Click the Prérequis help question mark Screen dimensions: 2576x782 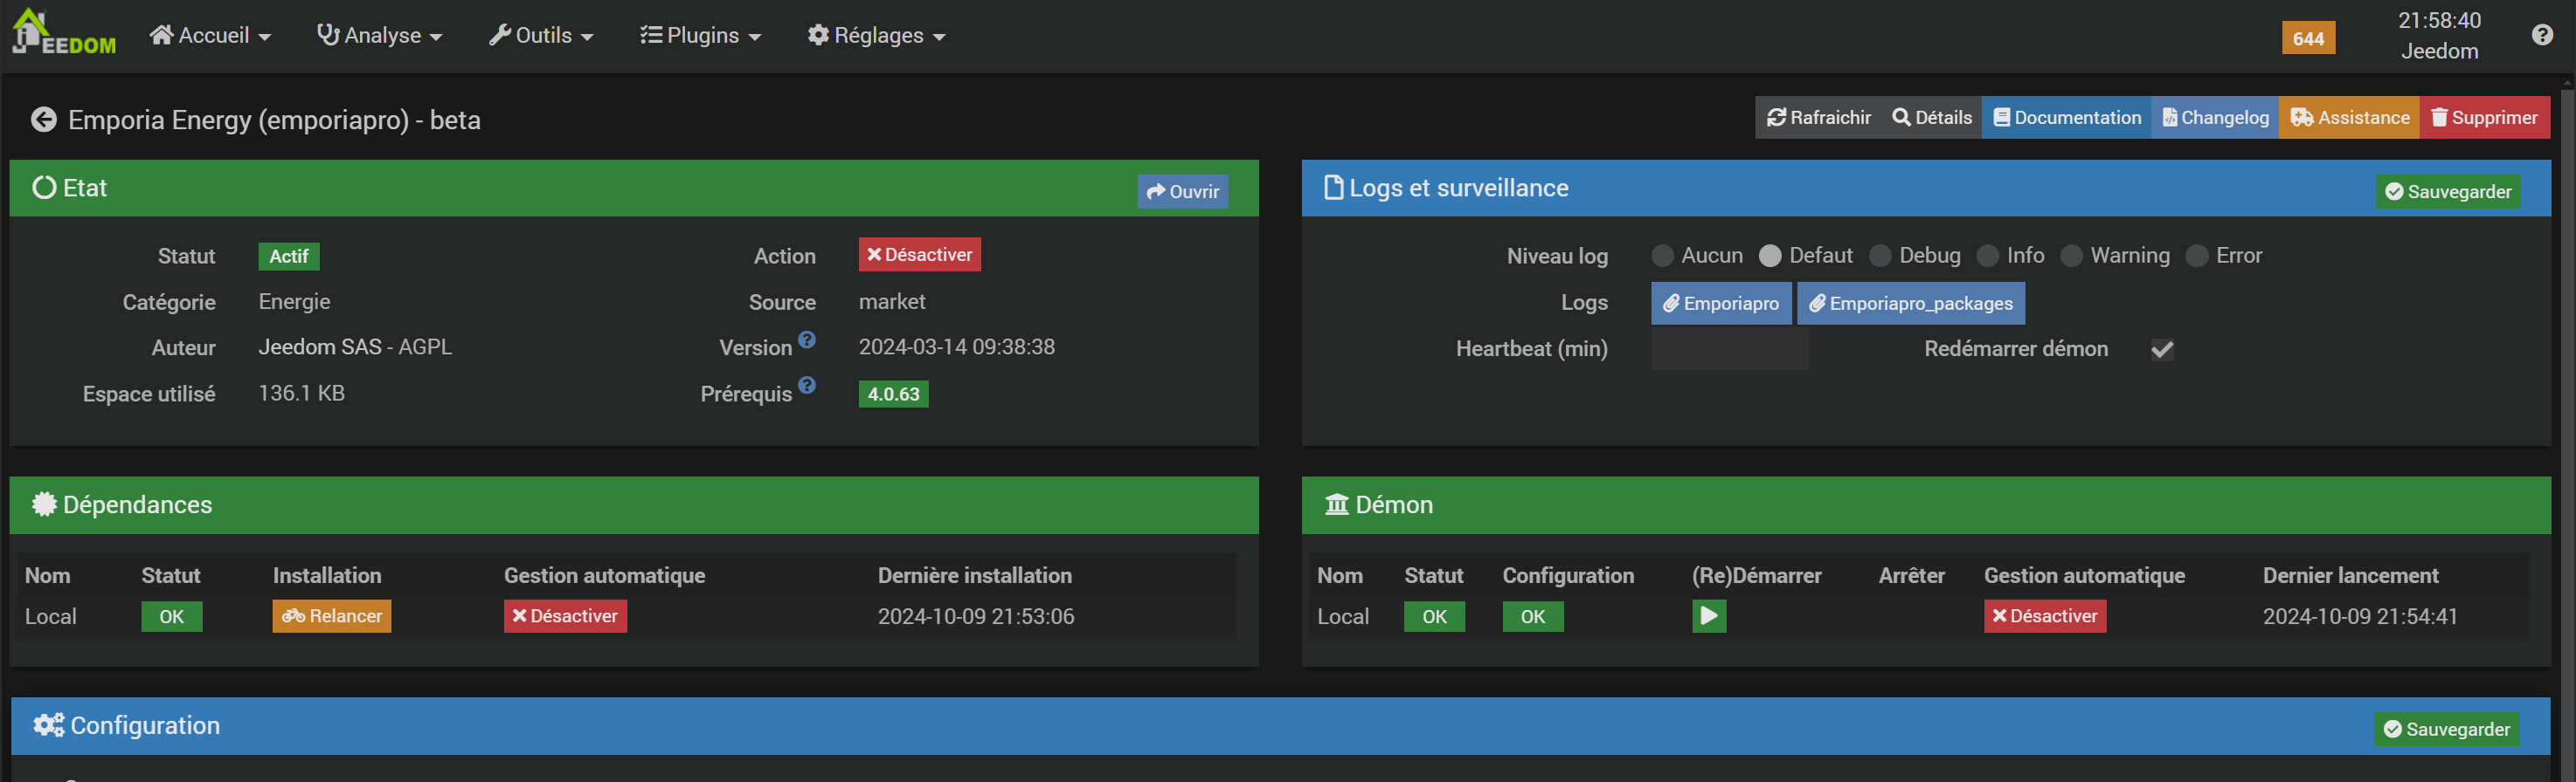pyautogui.click(x=807, y=385)
